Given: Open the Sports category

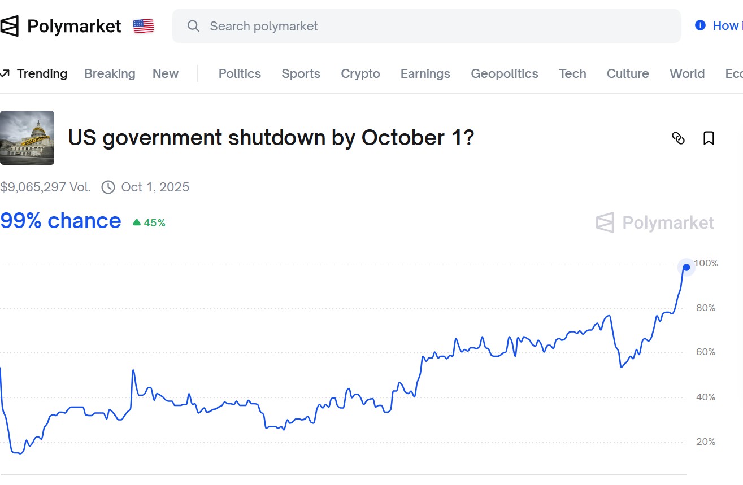Looking at the screenshot, I should coord(301,73).
